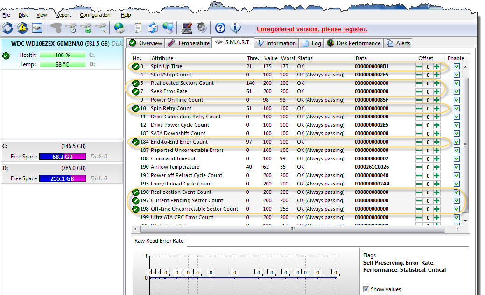The height and width of the screenshot is (295, 485).
Task: Increase offset for Reallocated Sectors Count
Action: point(436,83)
